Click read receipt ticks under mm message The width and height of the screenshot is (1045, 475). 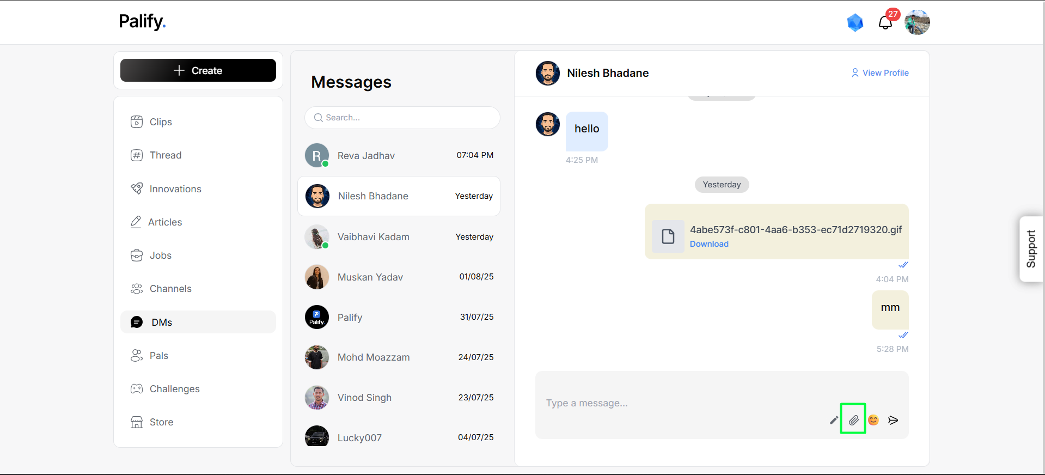[x=903, y=335]
